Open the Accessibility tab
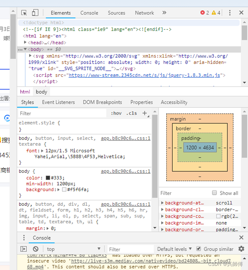 coord(174,102)
